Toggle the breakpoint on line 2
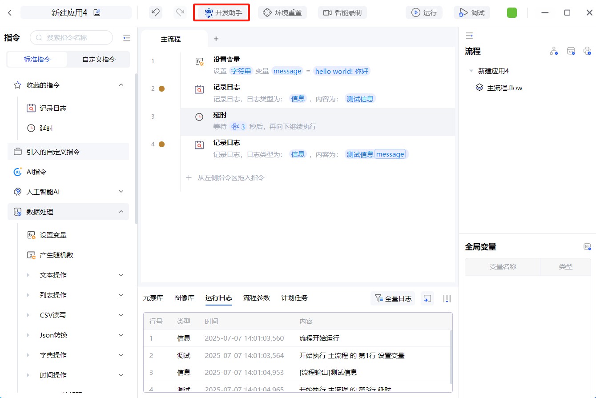Viewport: 596px width, 398px height. [162, 88]
